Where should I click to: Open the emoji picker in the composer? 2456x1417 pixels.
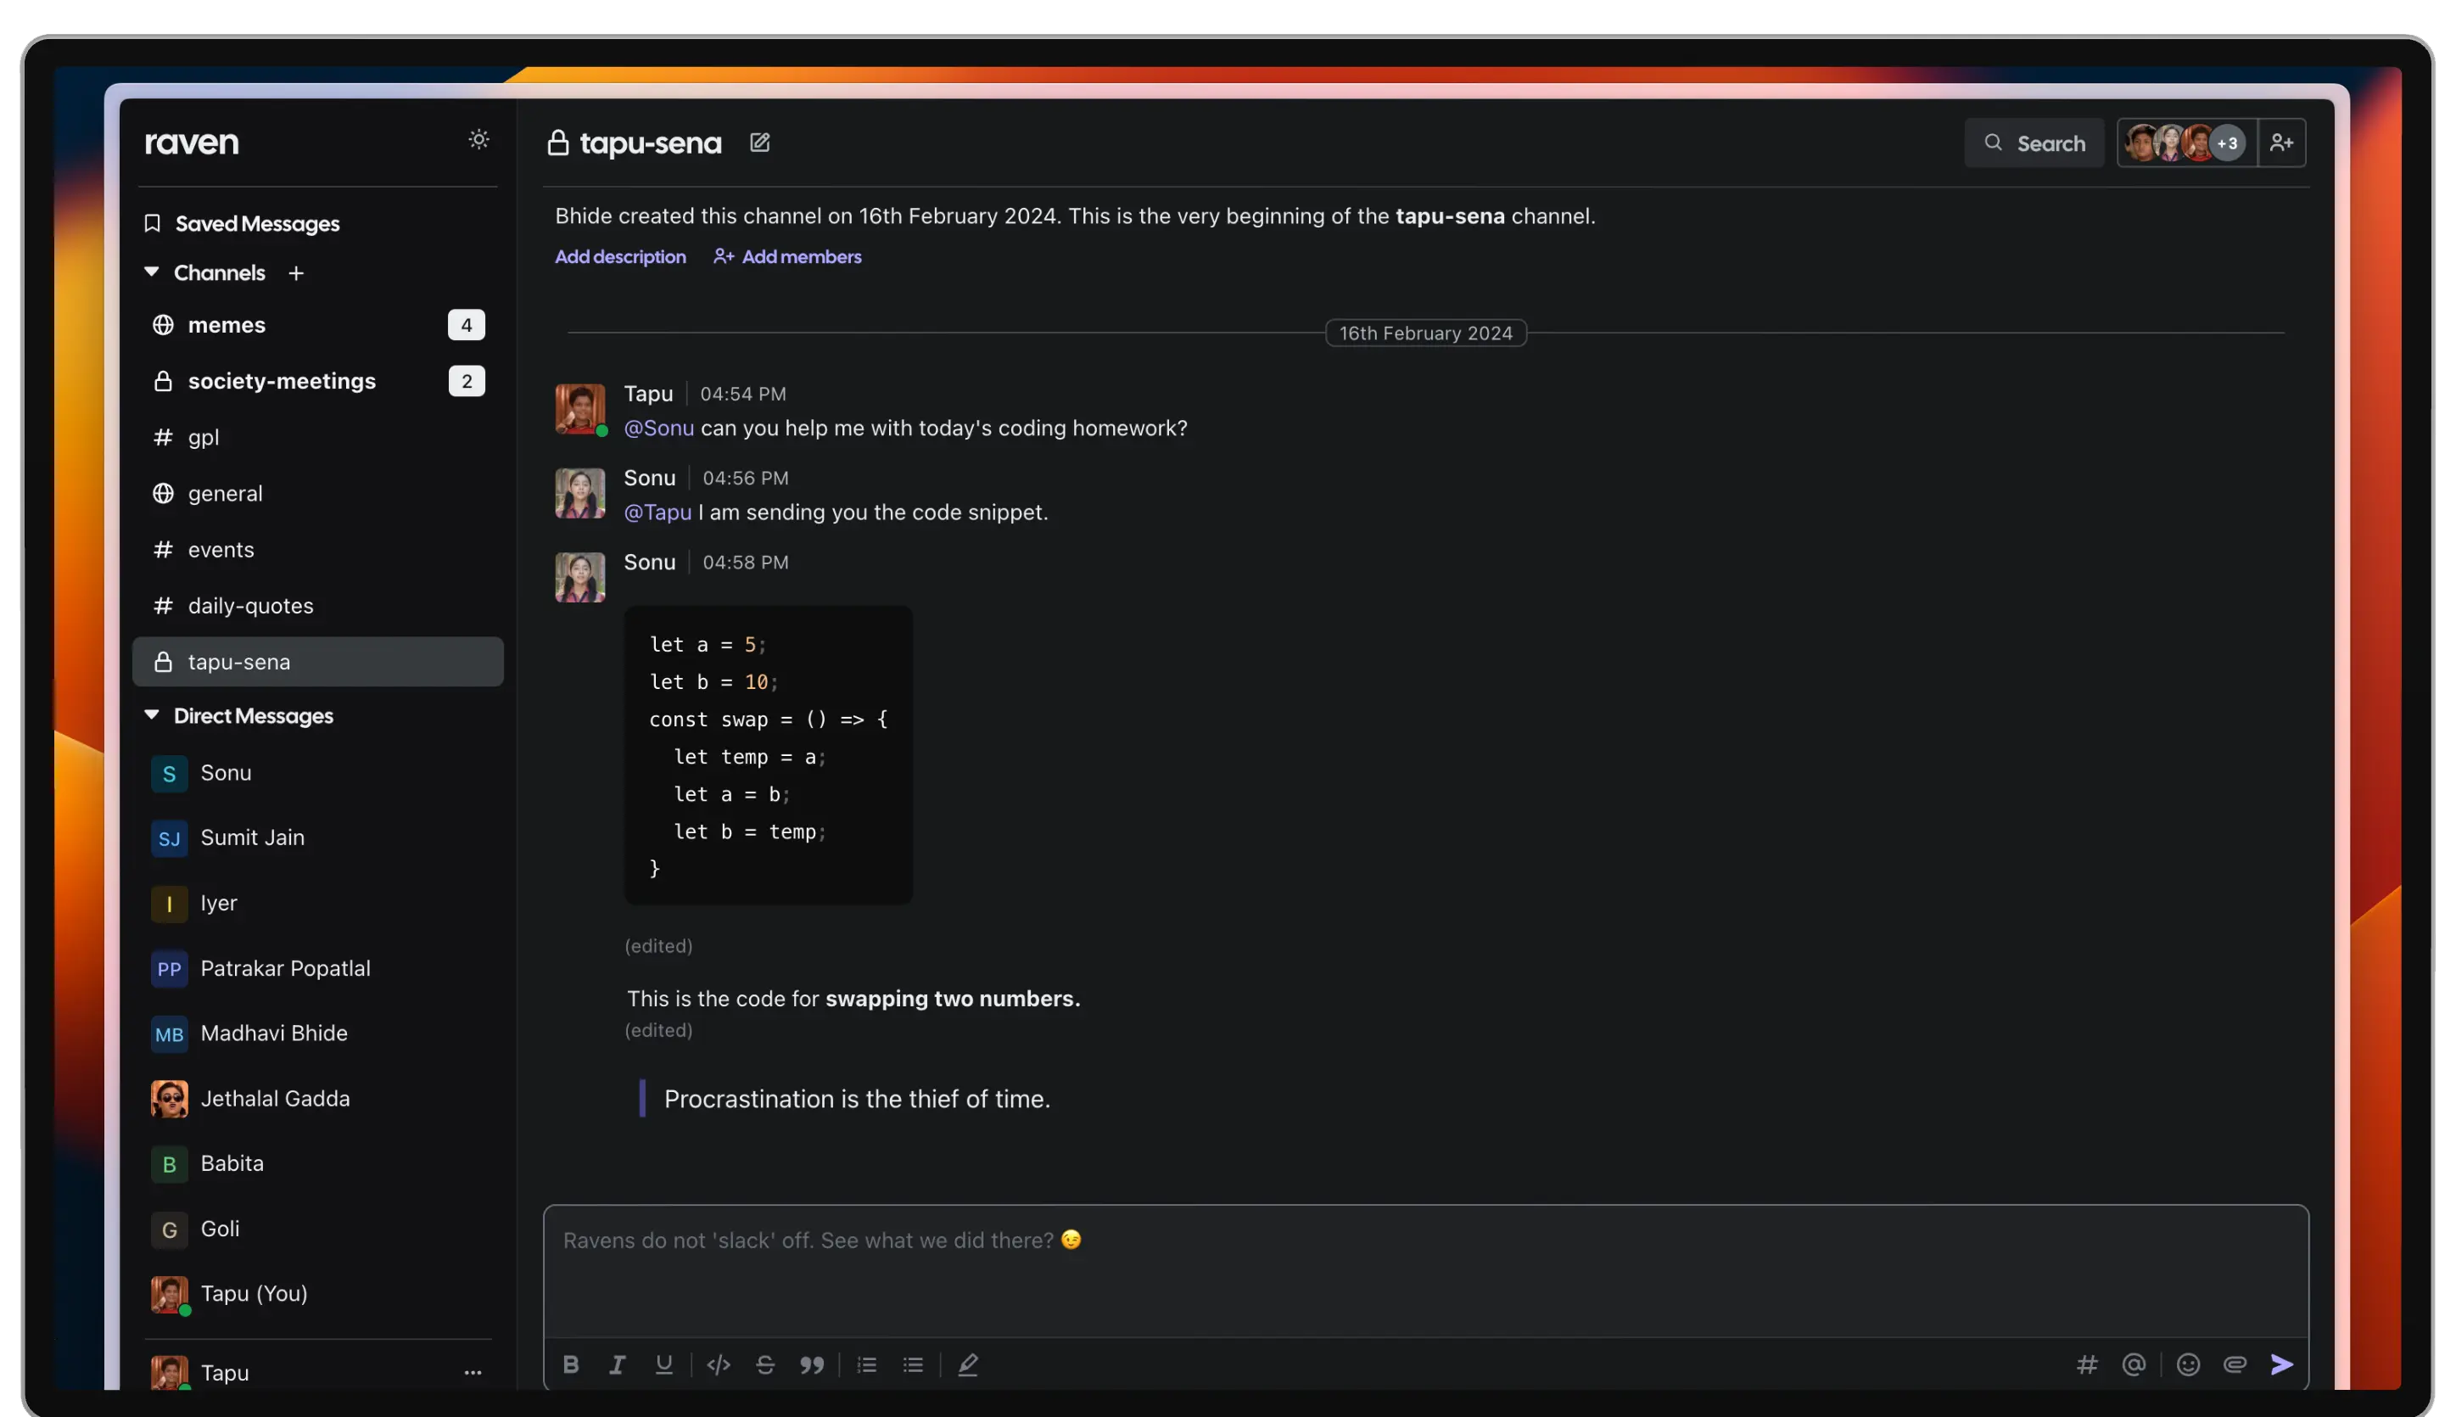[2187, 1364]
